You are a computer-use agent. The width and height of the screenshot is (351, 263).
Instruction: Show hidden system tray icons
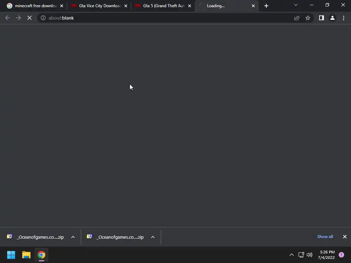tap(291, 255)
